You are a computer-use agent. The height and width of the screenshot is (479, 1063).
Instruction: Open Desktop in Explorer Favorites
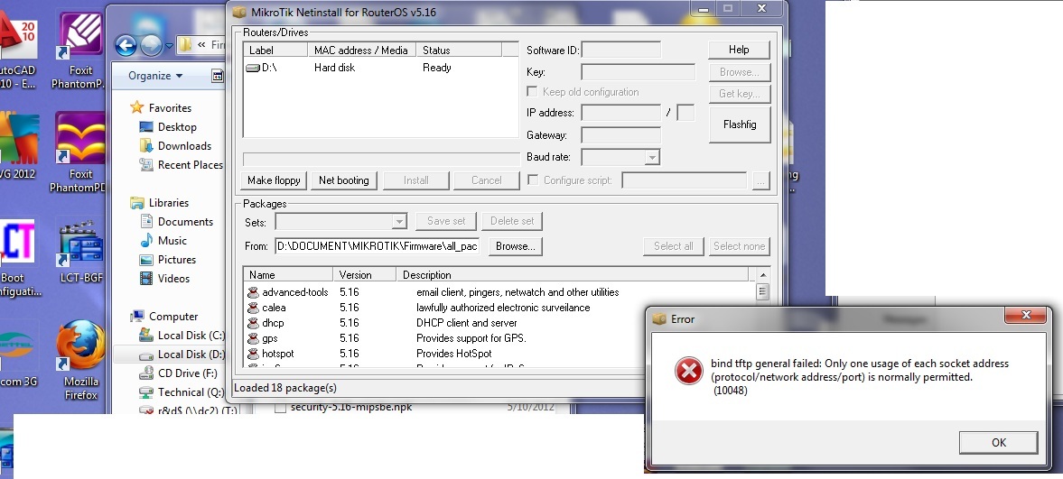pos(177,126)
